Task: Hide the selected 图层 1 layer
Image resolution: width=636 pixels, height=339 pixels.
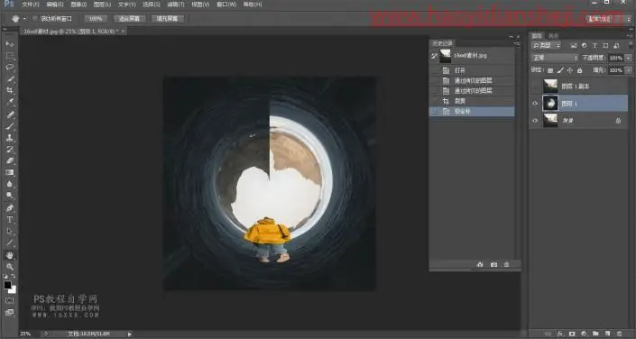Action: (535, 104)
